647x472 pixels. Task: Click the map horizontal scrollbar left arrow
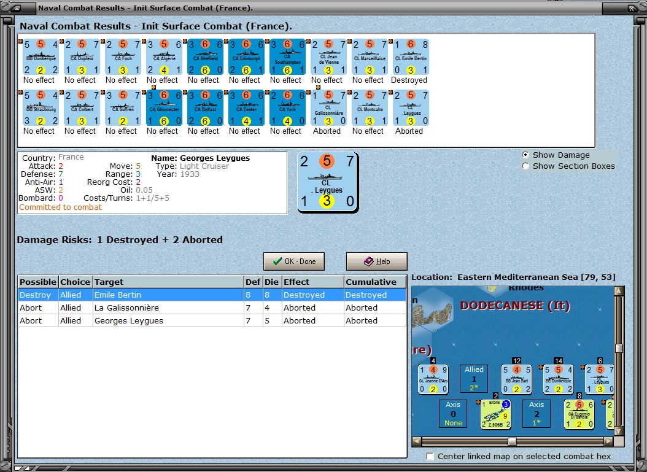[x=417, y=441]
